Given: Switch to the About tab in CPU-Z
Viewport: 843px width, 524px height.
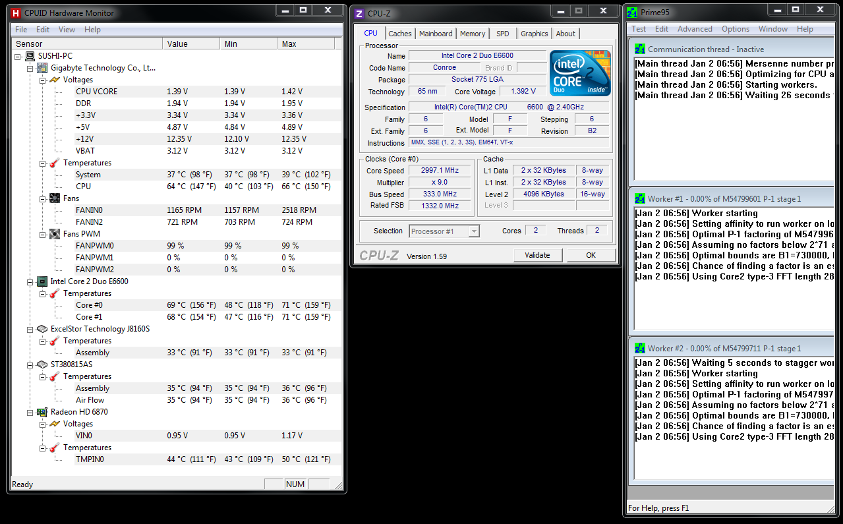Looking at the screenshot, I should pos(566,34).
